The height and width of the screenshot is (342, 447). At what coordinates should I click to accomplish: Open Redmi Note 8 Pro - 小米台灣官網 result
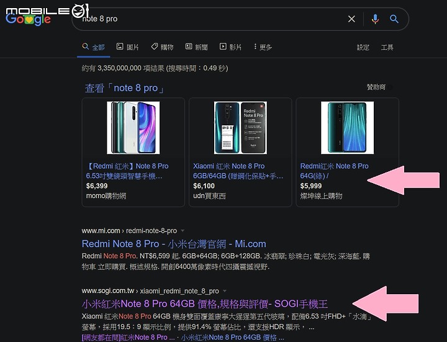point(174,244)
